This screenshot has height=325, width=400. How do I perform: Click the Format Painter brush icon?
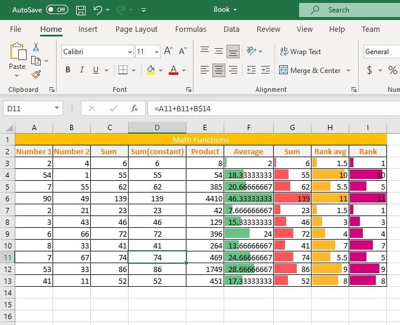point(36,74)
